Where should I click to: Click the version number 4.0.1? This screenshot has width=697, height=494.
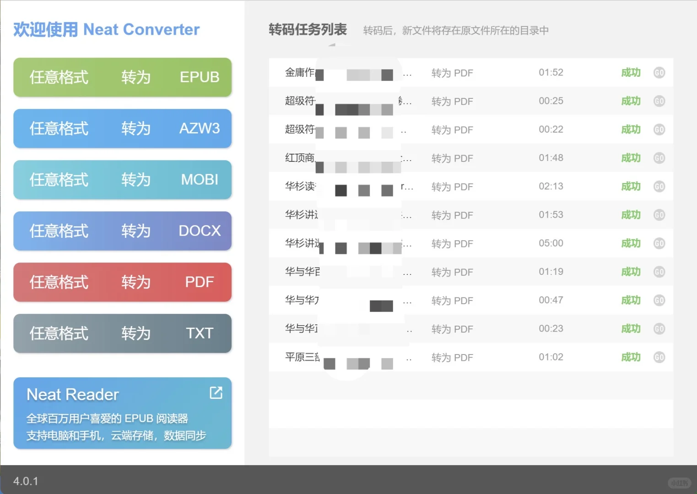[26, 481]
